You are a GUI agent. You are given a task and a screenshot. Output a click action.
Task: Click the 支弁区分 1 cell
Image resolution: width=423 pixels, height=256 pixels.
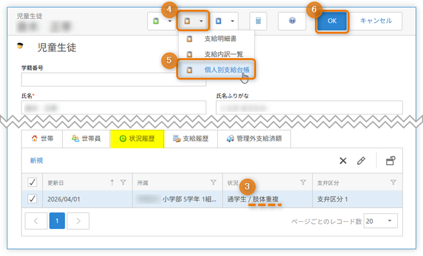(x=357, y=199)
